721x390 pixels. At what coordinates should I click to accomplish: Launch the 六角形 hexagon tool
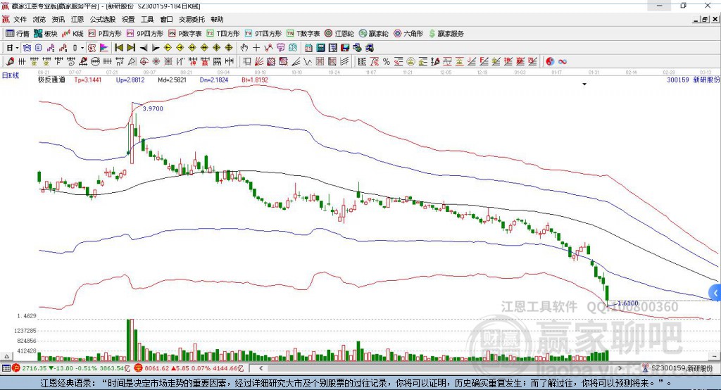408,33
